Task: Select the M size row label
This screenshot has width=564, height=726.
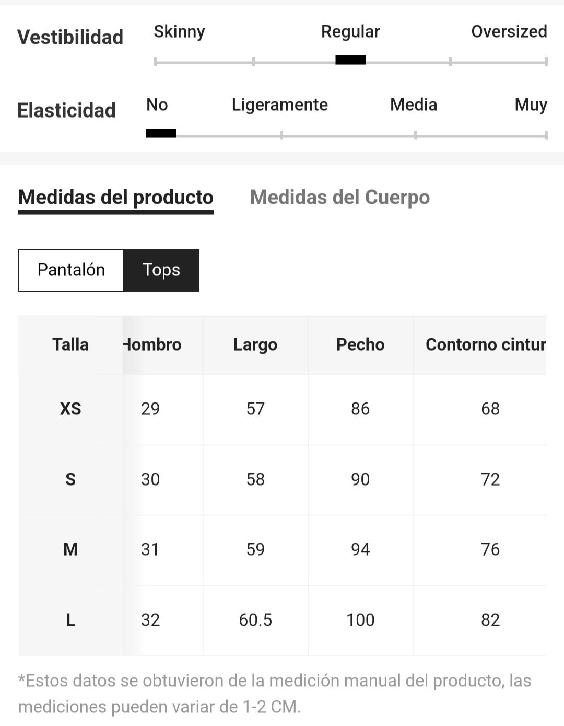Action: pos(70,549)
